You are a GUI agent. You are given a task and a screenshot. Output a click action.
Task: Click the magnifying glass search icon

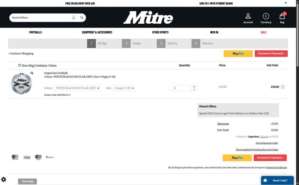82,18
